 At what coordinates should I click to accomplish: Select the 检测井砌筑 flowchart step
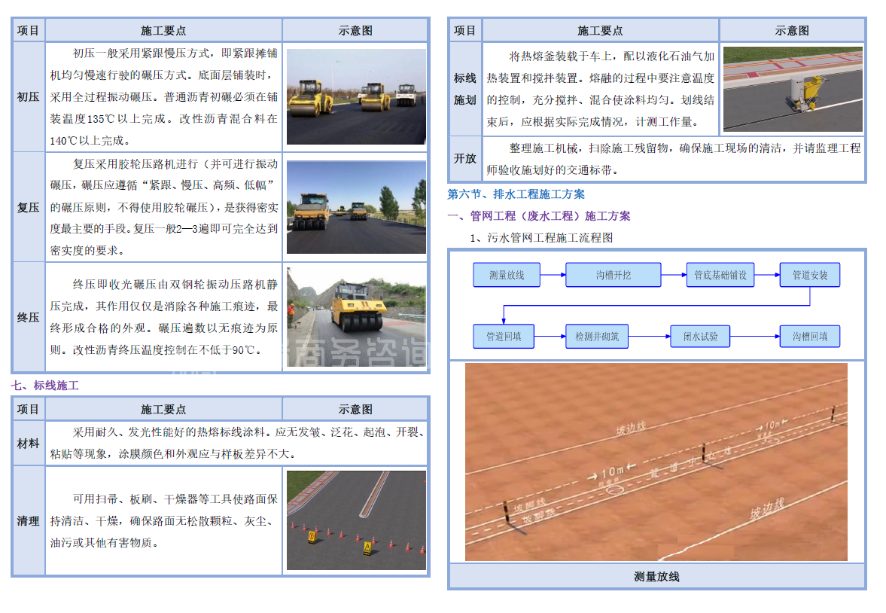pyautogui.click(x=596, y=337)
